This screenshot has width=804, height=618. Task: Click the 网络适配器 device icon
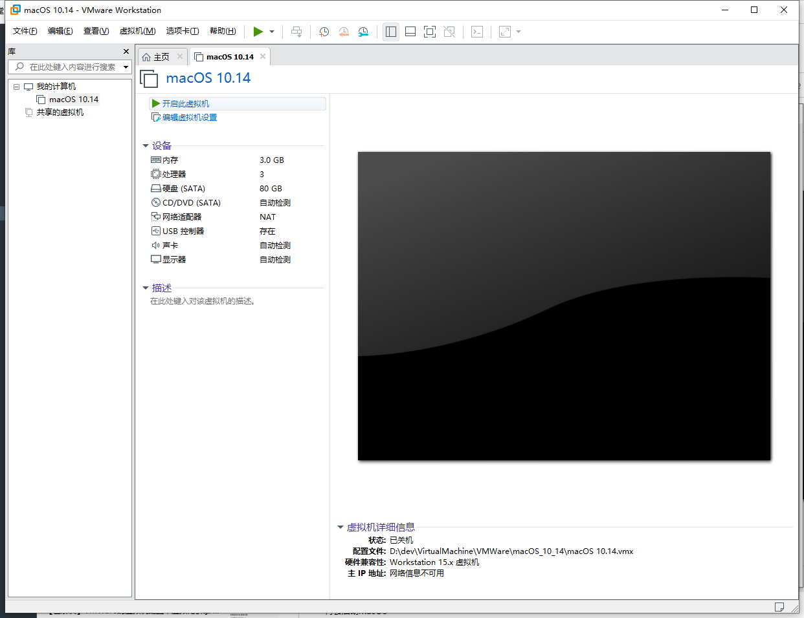coord(156,217)
